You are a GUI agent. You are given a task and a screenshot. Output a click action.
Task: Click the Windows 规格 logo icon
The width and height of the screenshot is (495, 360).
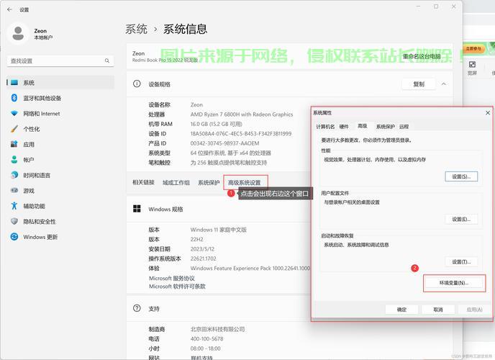pos(137,209)
